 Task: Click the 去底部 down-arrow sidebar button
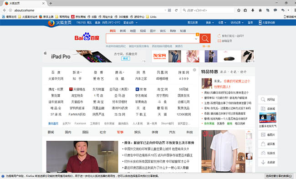click(268, 162)
